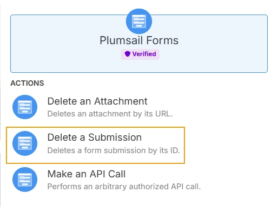Select the Delete an Attachment action title
The height and width of the screenshot is (207, 278).
pos(97,101)
